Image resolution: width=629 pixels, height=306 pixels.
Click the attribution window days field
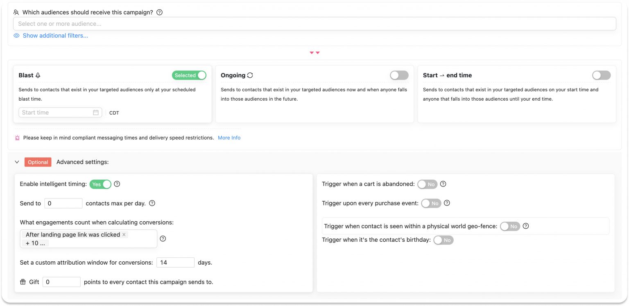tap(175, 263)
